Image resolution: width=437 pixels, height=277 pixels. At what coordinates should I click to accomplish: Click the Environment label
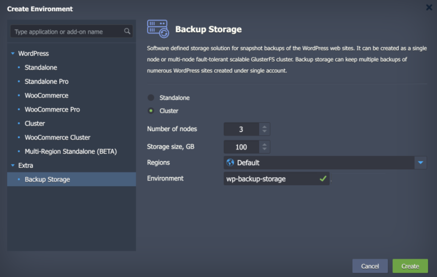click(165, 179)
